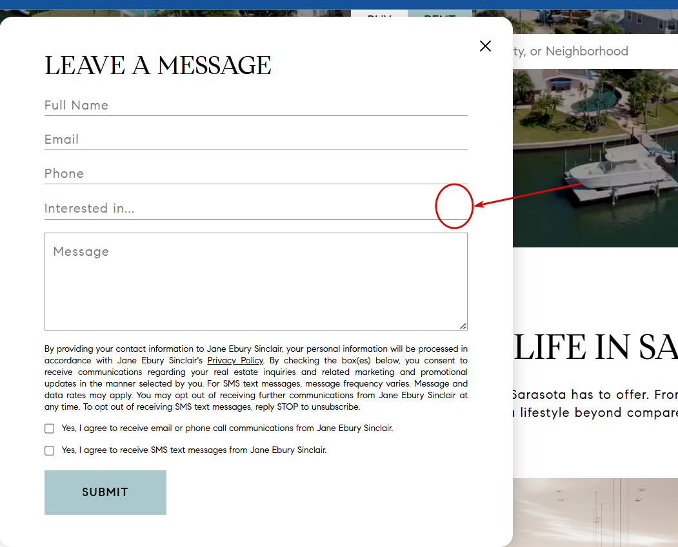
Task: Click the SMS agreement label text
Action: click(x=194, y=450)
